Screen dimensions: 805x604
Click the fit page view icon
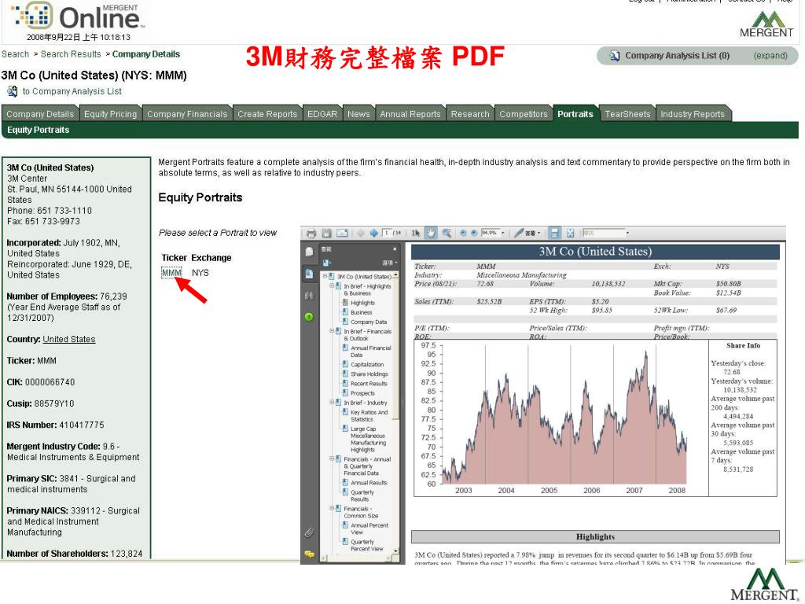click(570, 233)
